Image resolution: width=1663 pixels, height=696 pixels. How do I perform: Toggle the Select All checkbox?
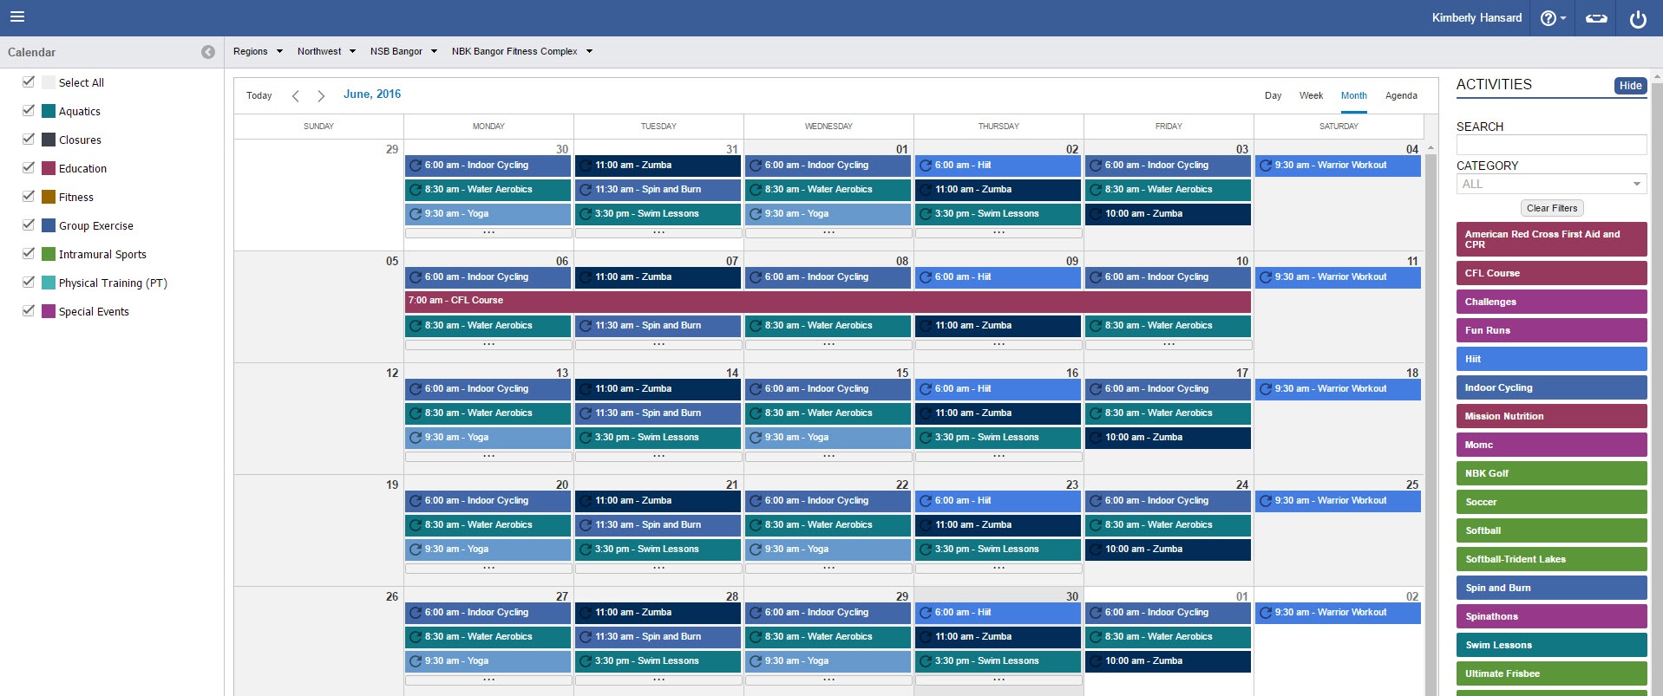pyautogui.click(x=29, y=82)
